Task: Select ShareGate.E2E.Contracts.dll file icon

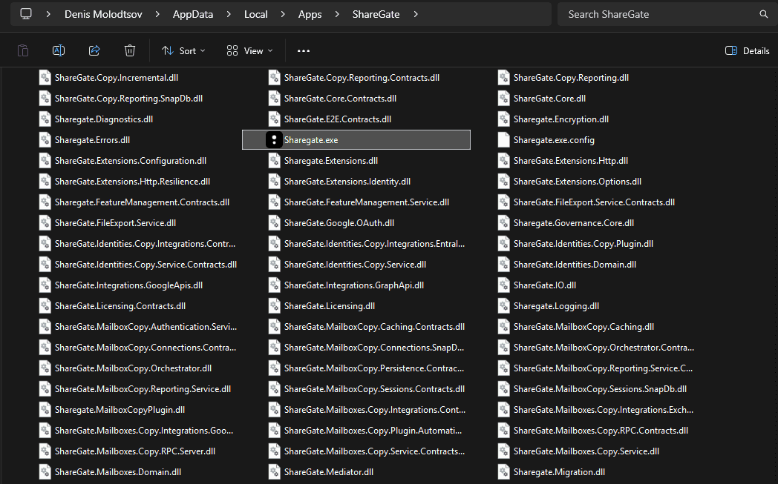Action: click(275, 119)
